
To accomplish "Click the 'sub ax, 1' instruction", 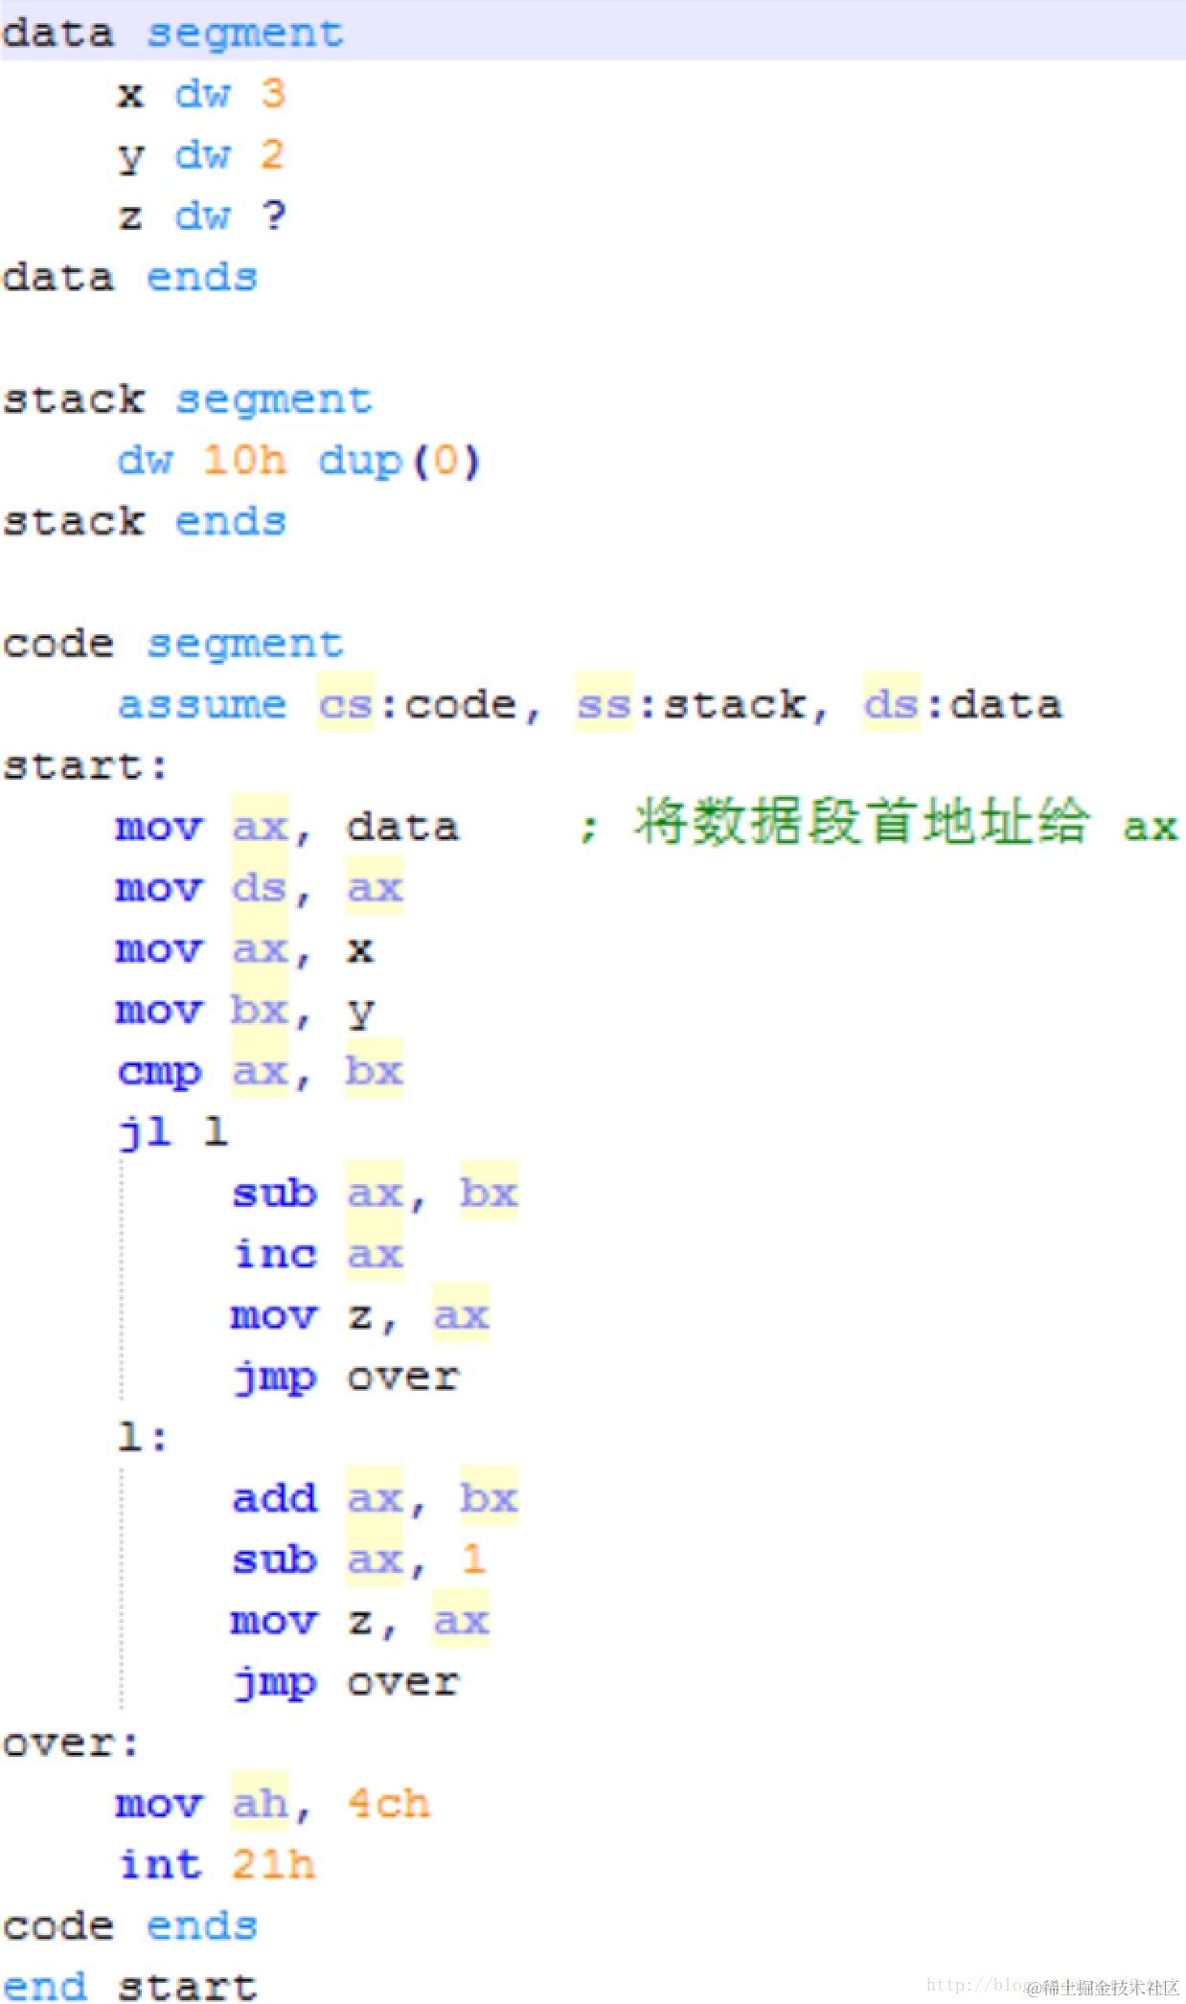I will 359,1560.
